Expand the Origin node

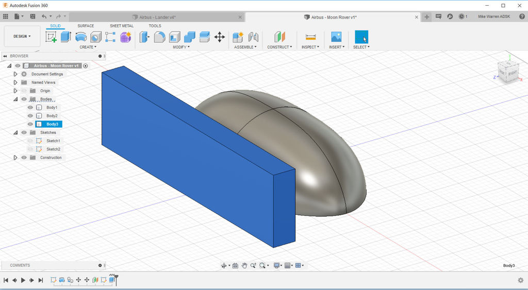[15, 91]
